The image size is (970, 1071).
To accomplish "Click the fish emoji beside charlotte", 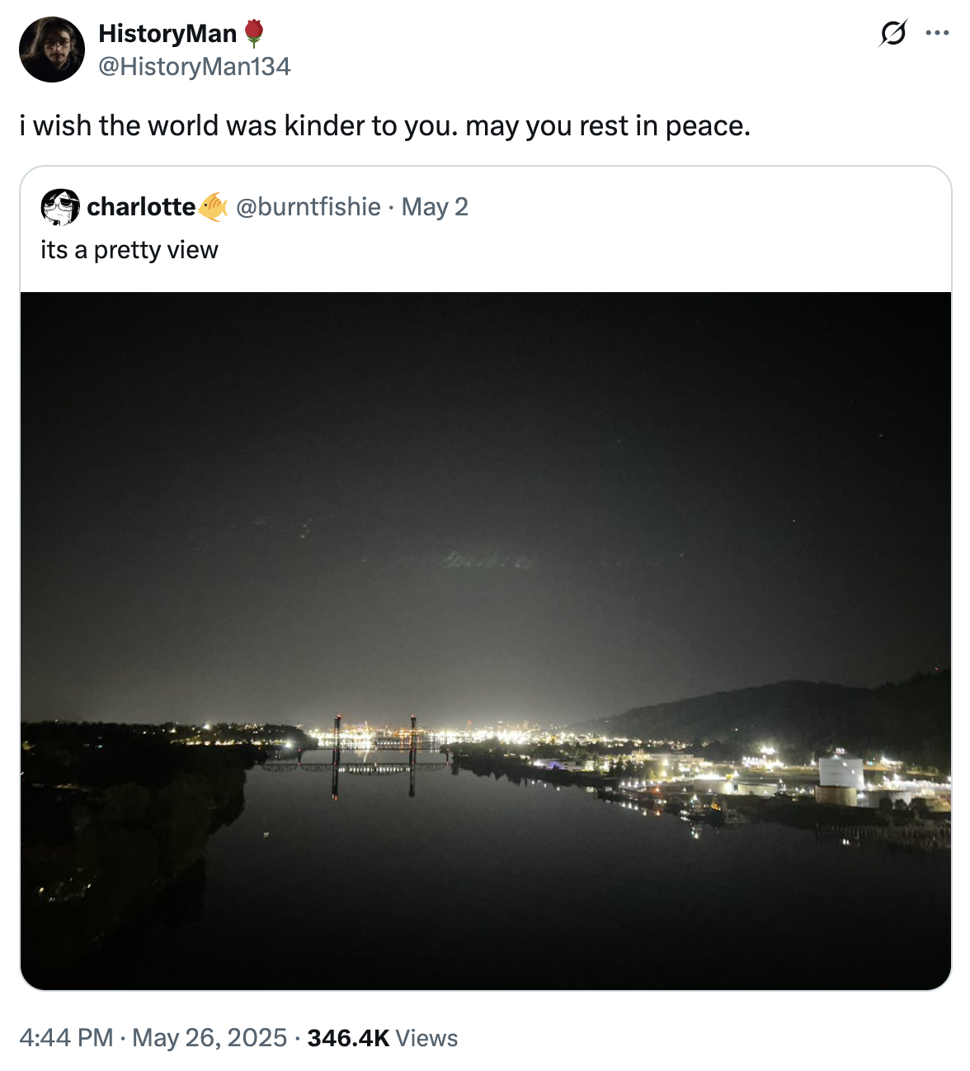I will coord(214,207).
